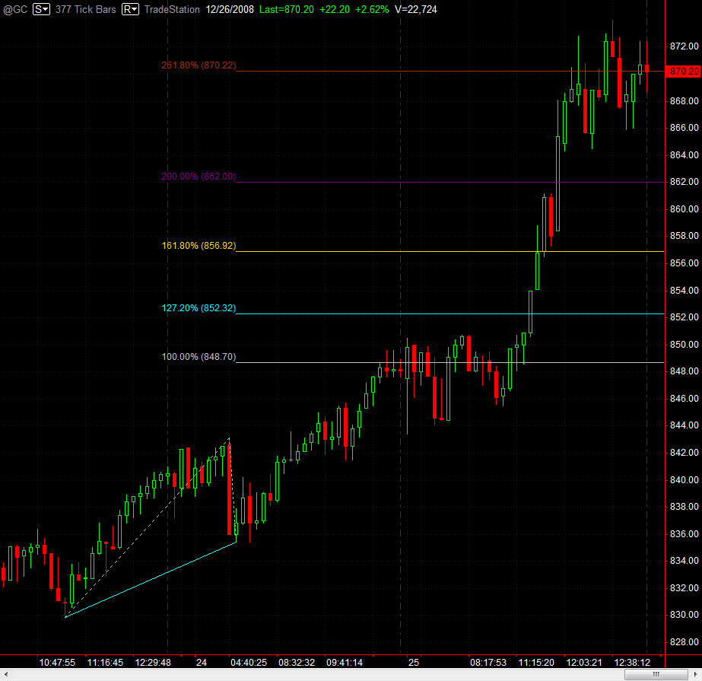Select the 100.00% (848.70) Fibonacci label
This screenshot has width=702, height=681.
[199, 357]
